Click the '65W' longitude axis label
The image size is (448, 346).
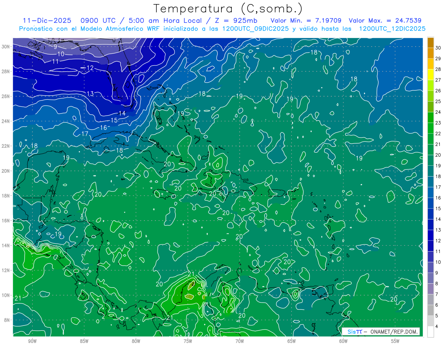coord(292,341)
